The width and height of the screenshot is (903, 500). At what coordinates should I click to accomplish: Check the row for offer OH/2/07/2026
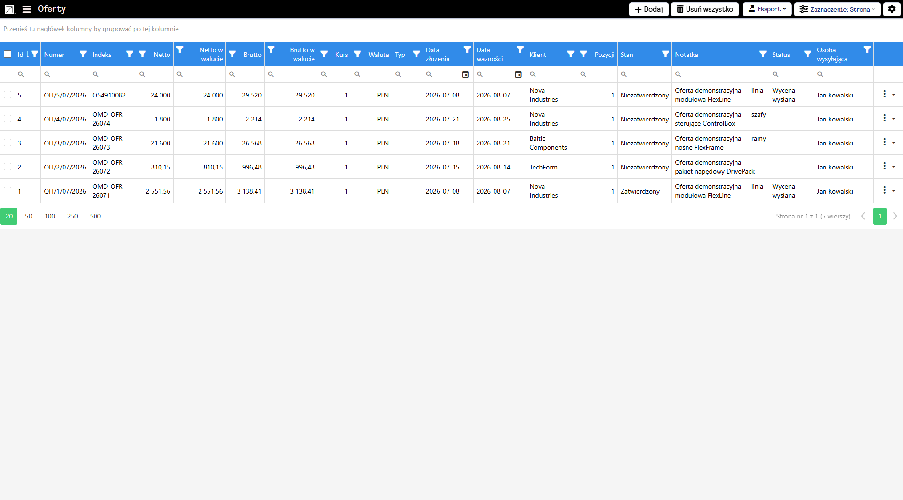click(8, 167)
